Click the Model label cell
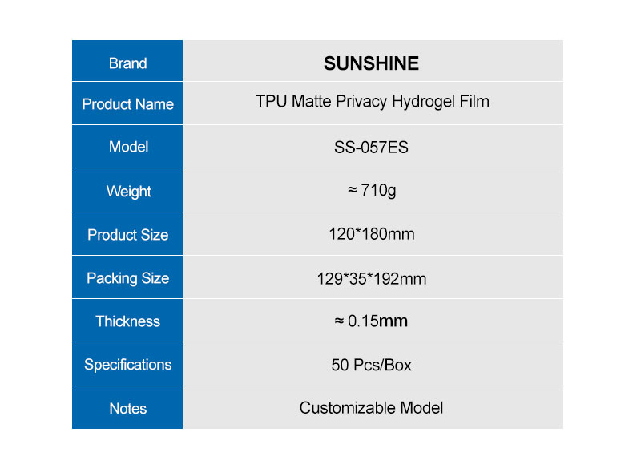The image size is (641, 469). click(127, 147)
